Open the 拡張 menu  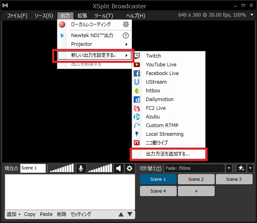coord(82,16)
